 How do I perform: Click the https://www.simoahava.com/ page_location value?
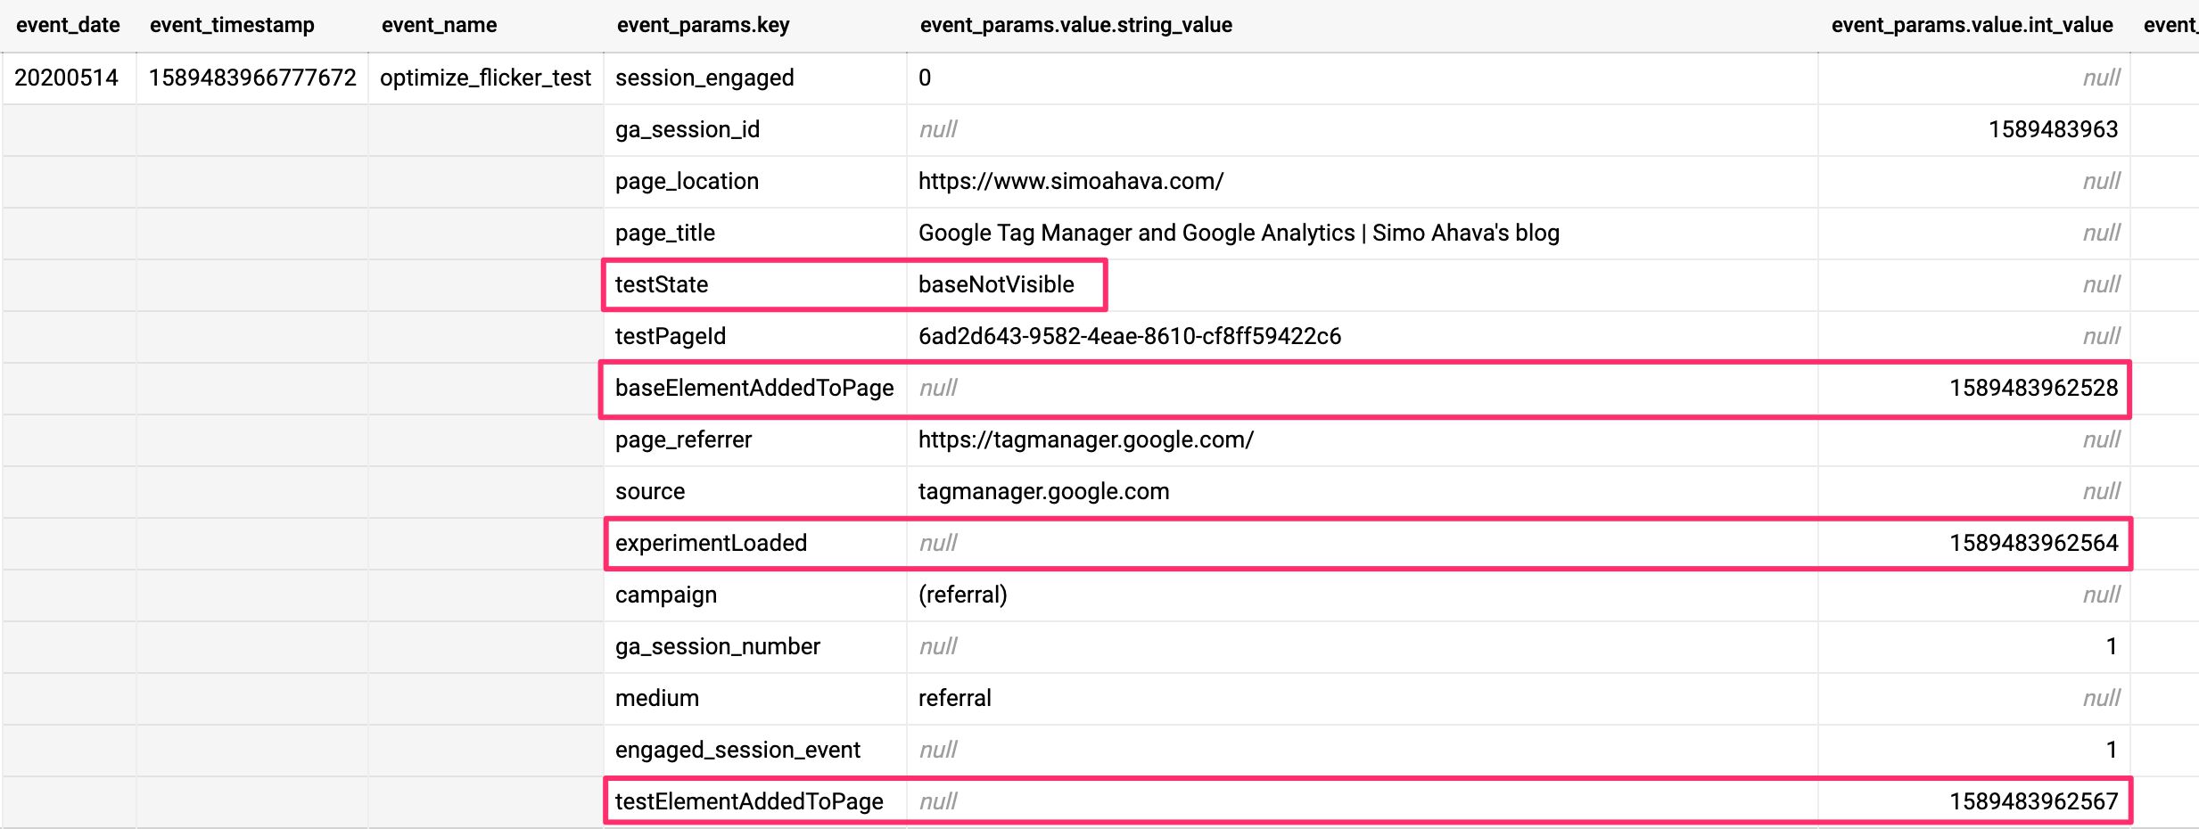(1071, 181)
